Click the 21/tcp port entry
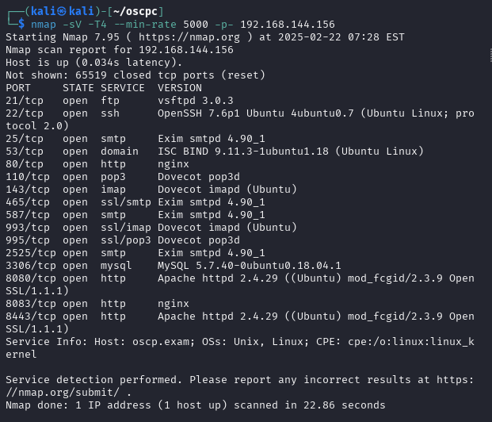This screenshot has height=422, width=492. (25, 101)
